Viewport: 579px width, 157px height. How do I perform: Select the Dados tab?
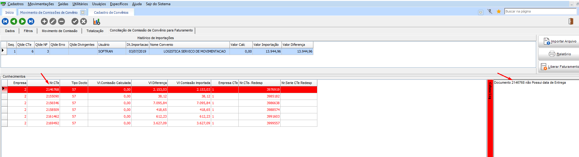[x=10, y=31]
